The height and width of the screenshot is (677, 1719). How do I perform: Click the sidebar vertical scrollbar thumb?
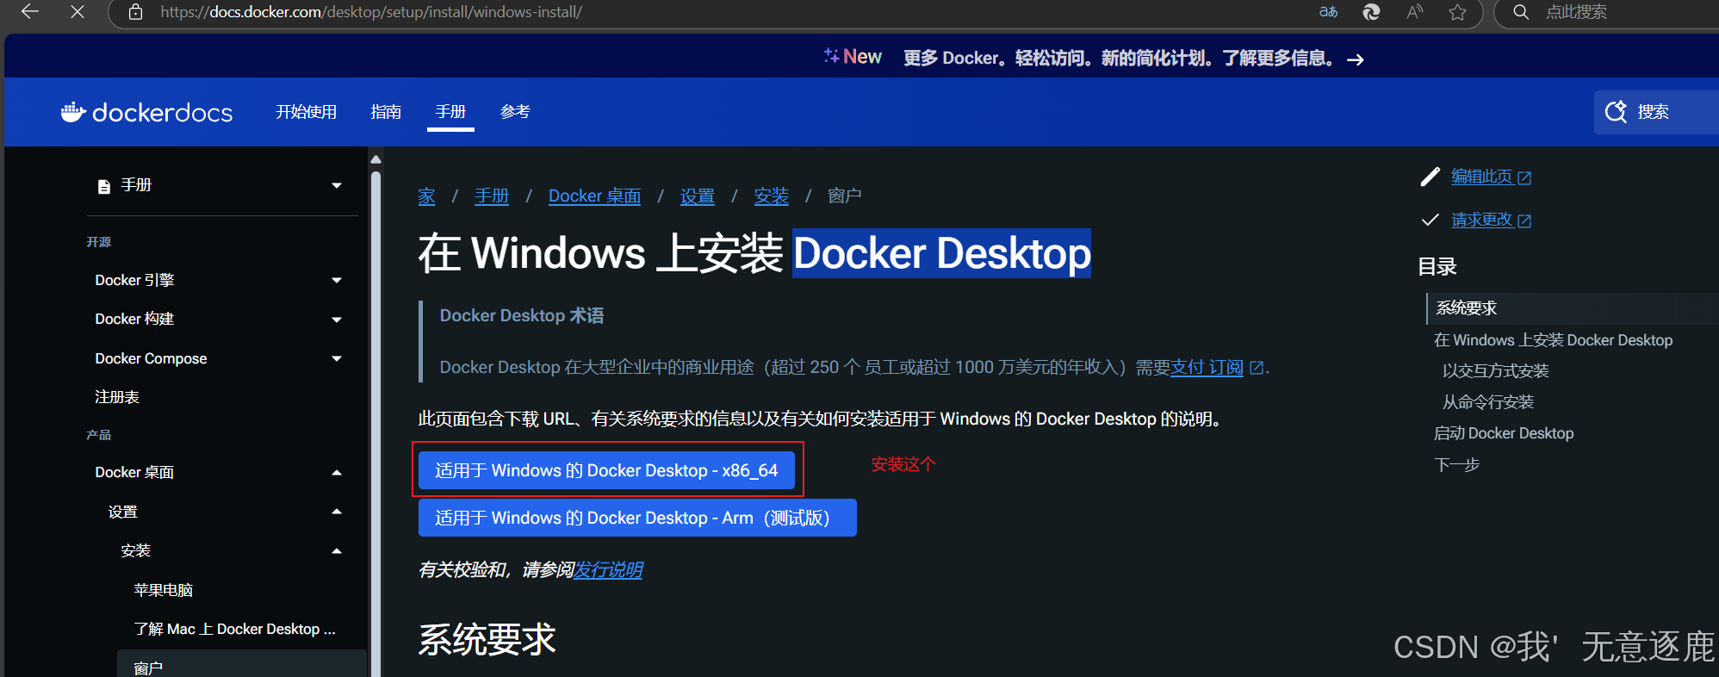tap(375, 422)
